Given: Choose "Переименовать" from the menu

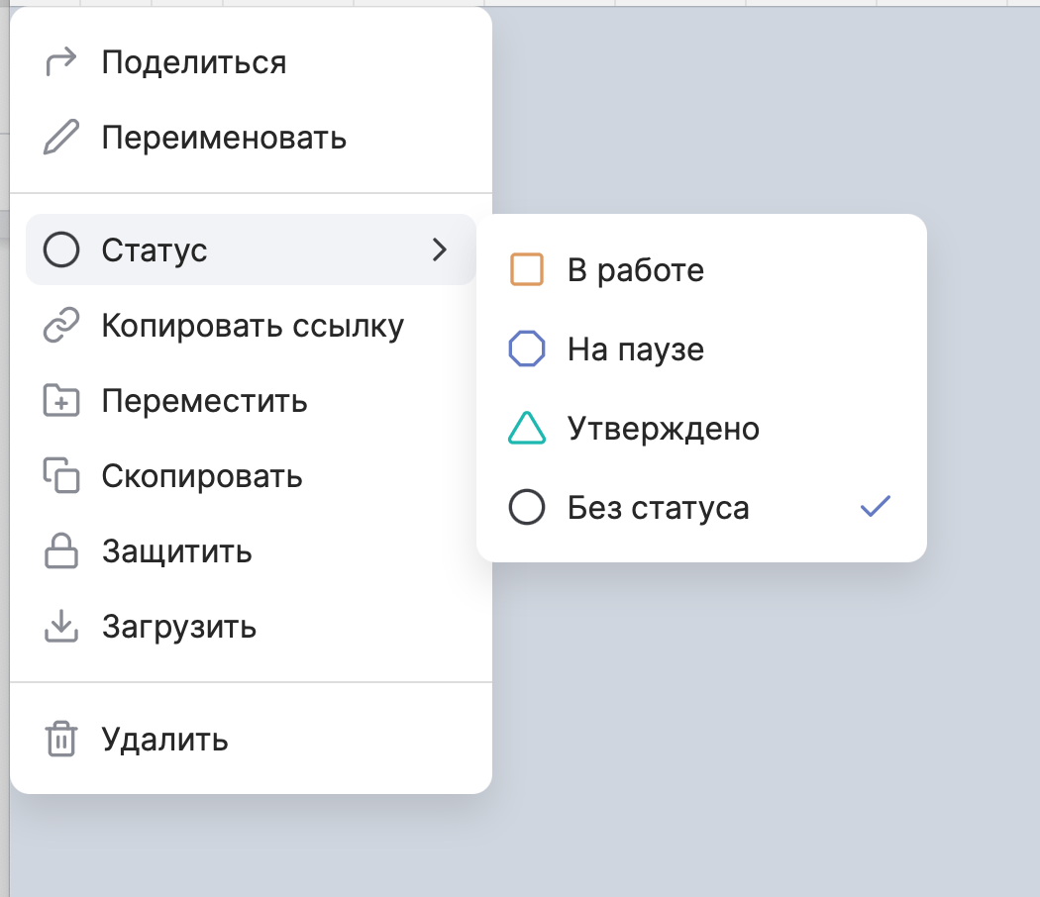Looking at the screenshot, I should 224,138.
